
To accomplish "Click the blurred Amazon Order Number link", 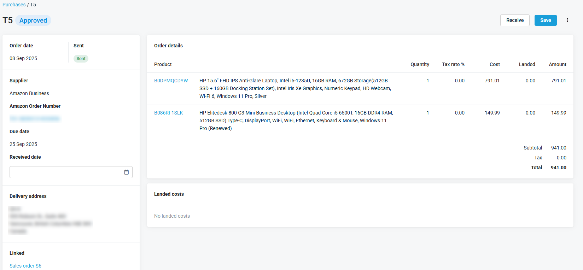I will (x=35, y=119).
